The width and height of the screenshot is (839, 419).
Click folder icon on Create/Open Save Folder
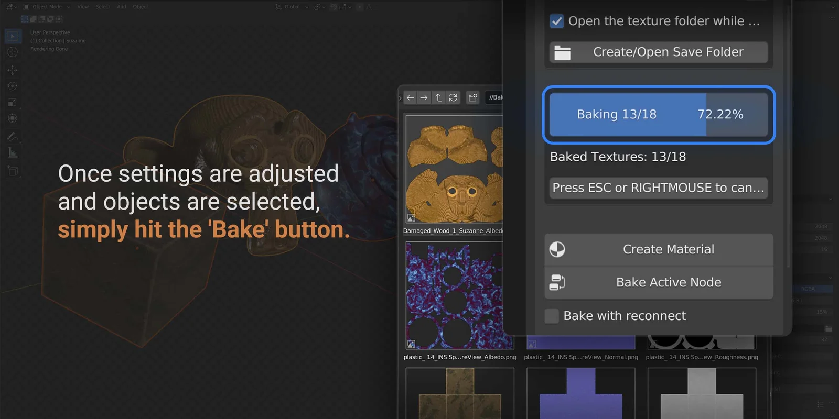[x=563, y=52]
